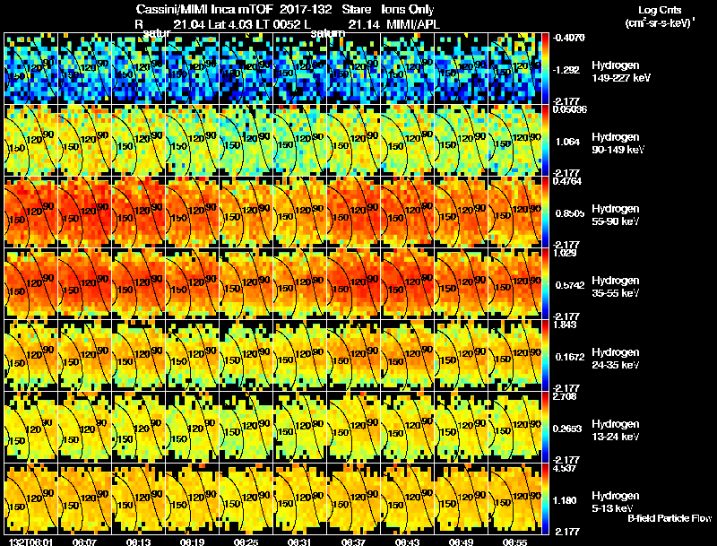The width and height of the screenshot is (717, 546).
Task: Click the Hydrogen 149-227 keV color bar
Action: coord(545,68)
